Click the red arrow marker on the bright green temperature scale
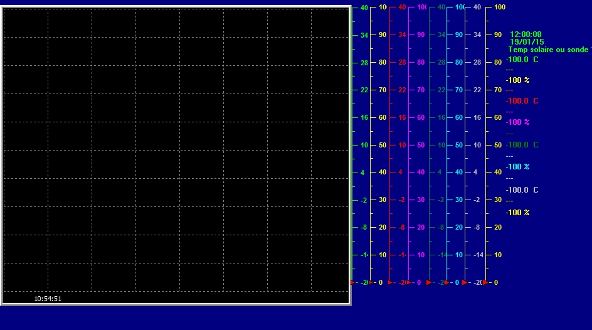This screenshot has height=330, width=592. click(352, 282)
